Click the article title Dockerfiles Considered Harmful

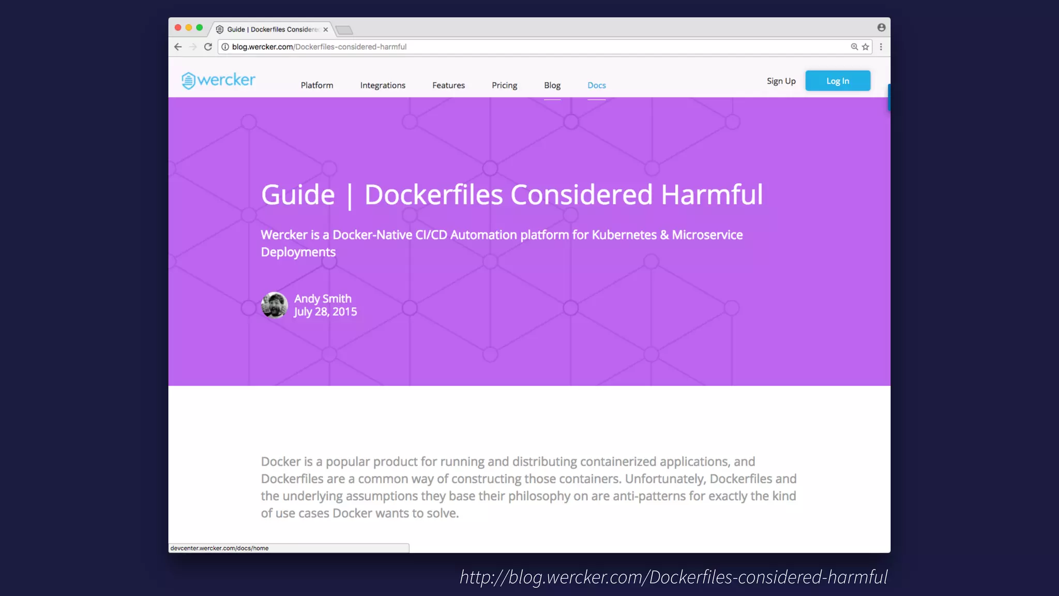[x=511, y=195]
